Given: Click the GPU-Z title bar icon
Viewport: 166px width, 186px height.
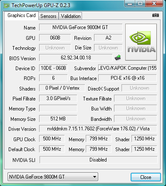Looking at the screenshot, I should [x=7, y=5].
